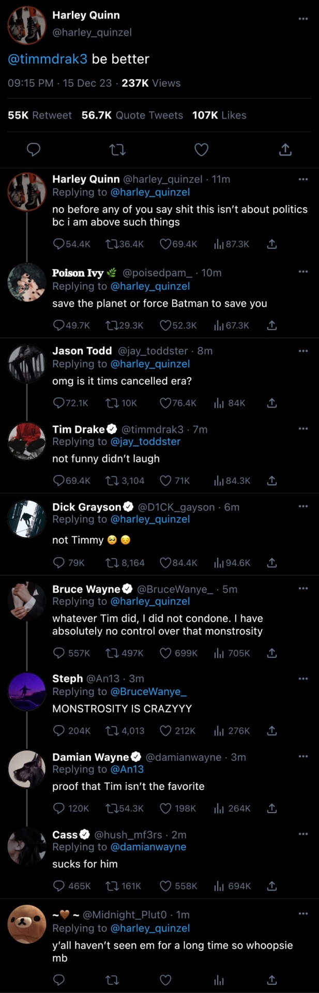Screen dimensions: 319x993
Task: Retweet Cass's "sucks for him" reply
Action: pos(112,886)
